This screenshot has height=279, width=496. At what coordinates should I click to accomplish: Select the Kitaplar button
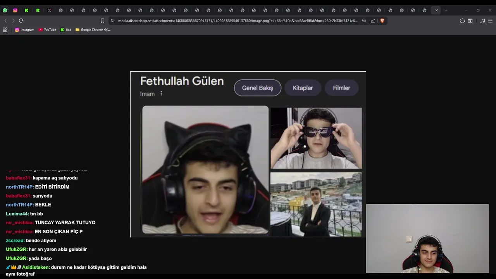coord(303,88)
